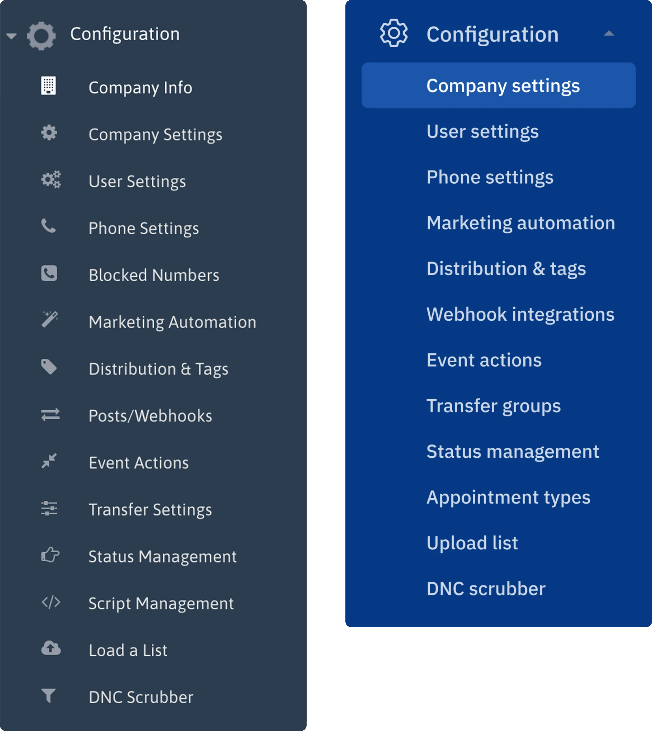652x731 pixels.
Task: Open Appointment types settings
Action: coord(508,497)
